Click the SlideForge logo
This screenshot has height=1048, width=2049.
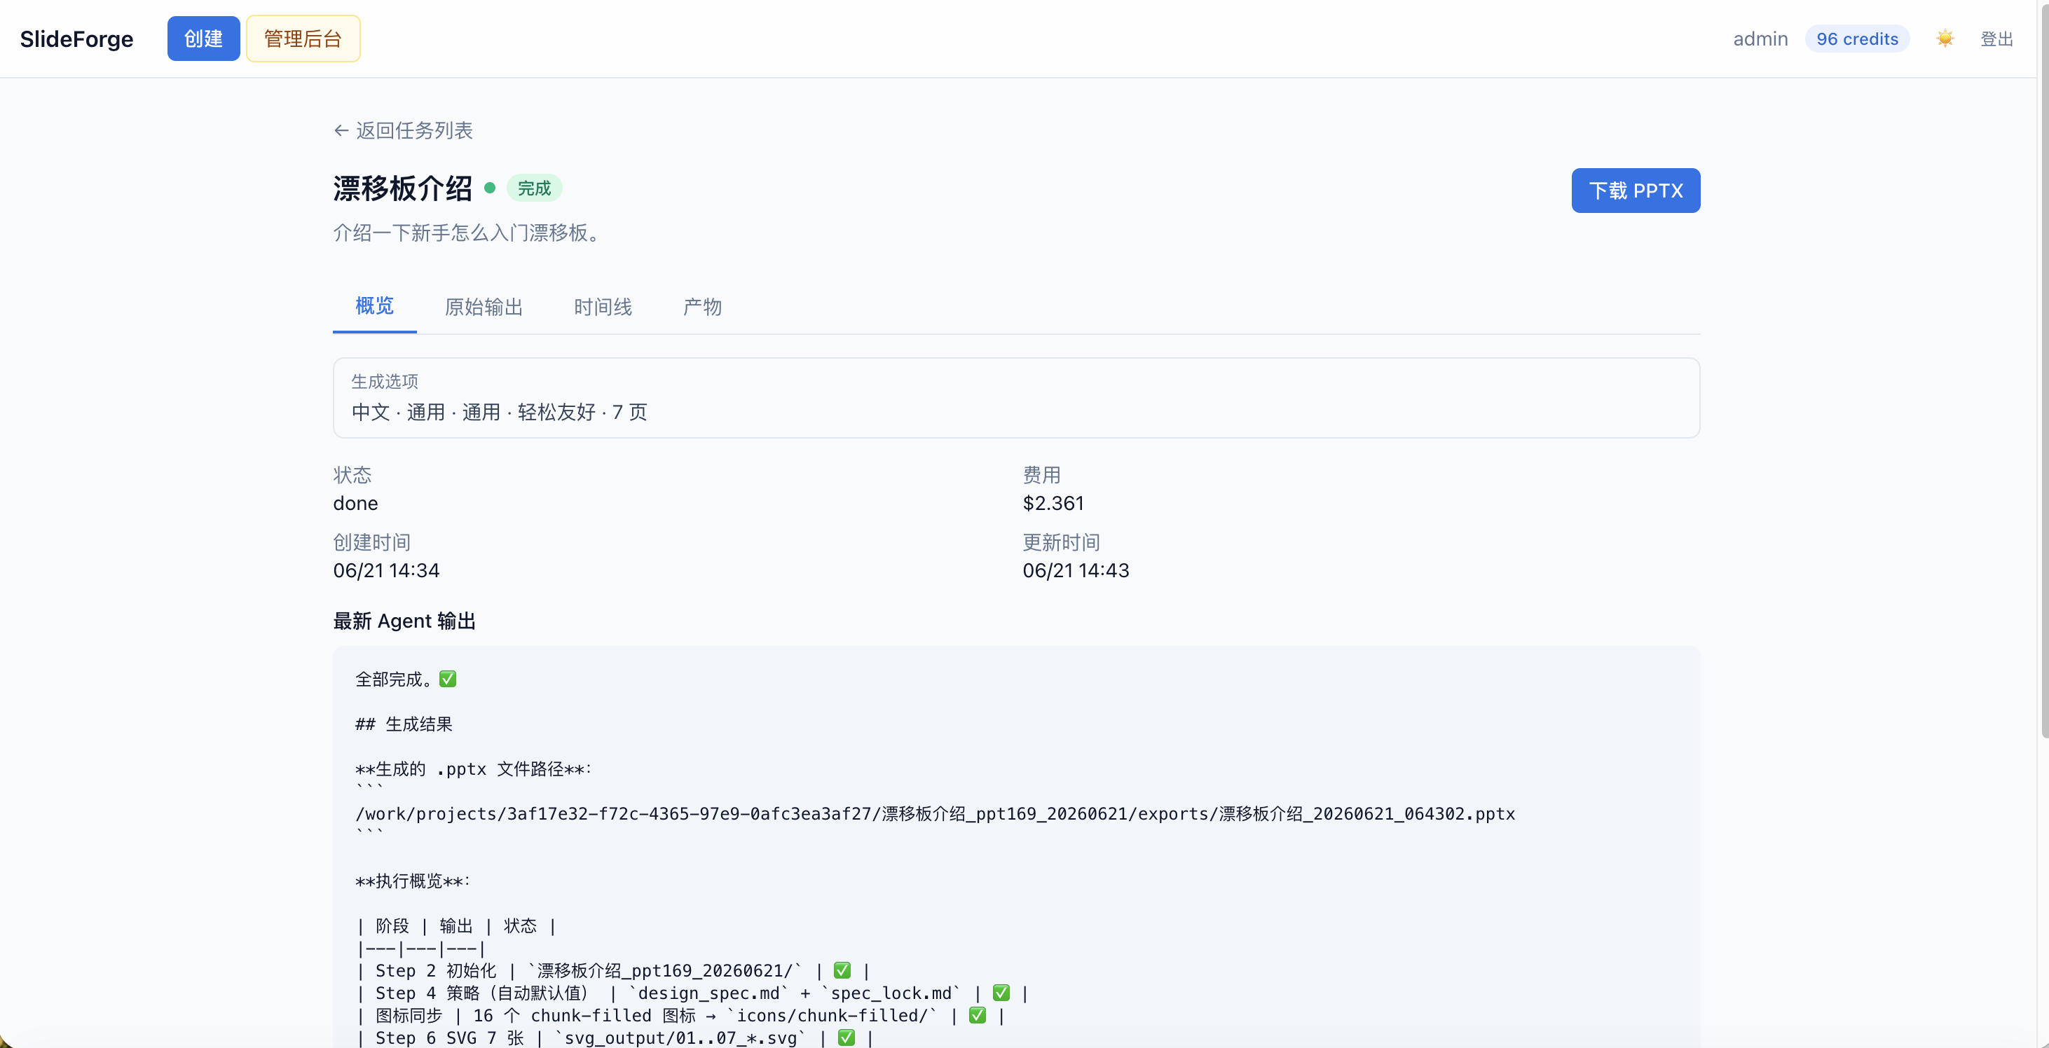[76, 39]
